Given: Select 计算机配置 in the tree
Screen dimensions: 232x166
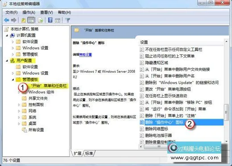Looking at the screenshot, I should click(26, 35).
